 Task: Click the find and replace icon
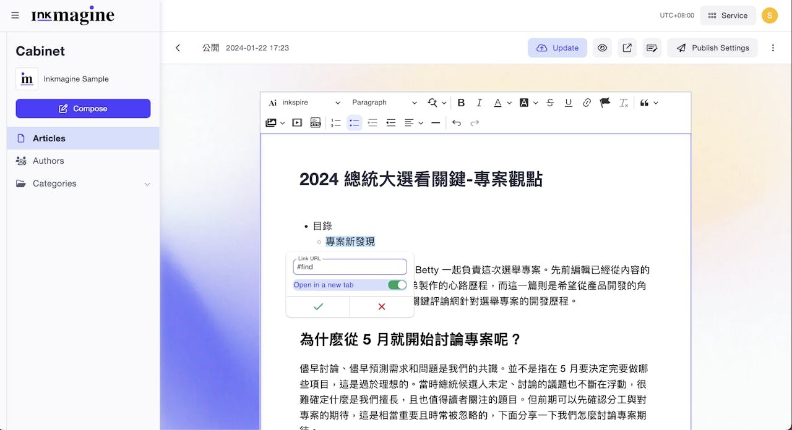pos(433,103)
